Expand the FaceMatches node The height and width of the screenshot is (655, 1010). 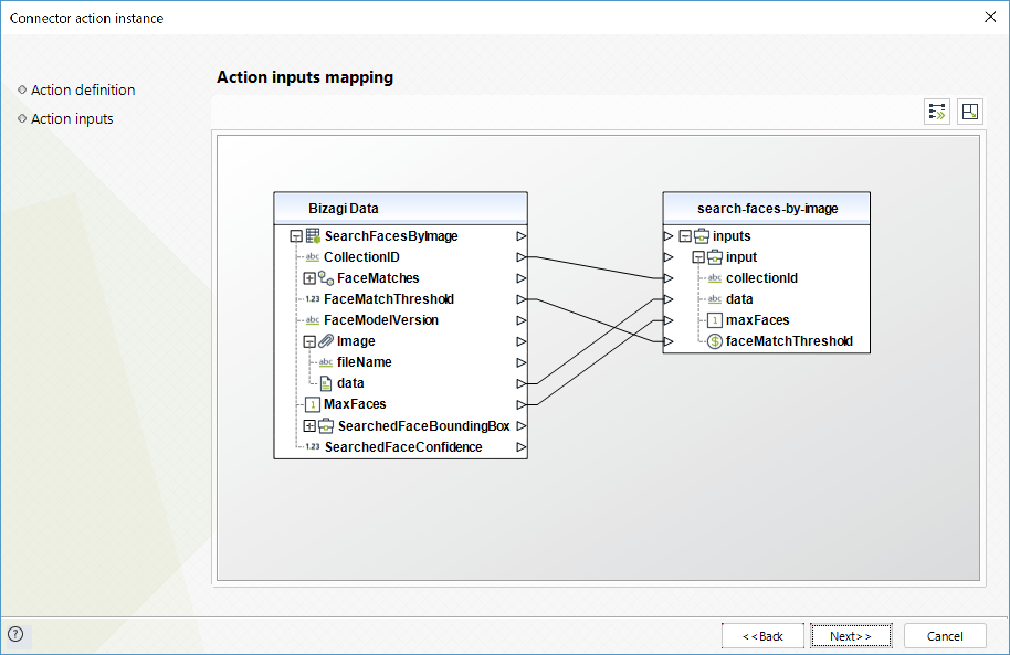(309, 278)
